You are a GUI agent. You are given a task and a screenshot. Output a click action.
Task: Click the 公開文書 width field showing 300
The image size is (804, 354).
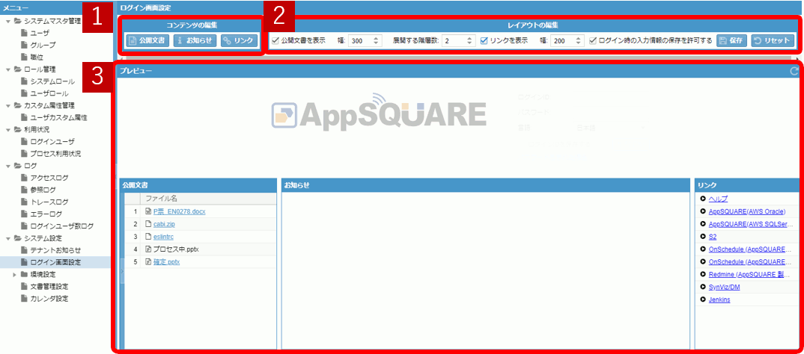click(x=361, y=41)
